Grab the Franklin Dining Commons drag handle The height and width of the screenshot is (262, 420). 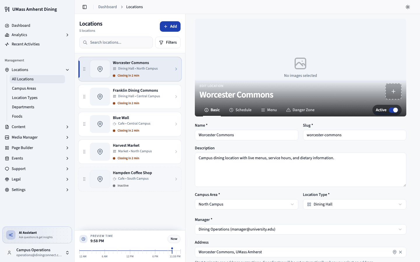[x=84, y=97]
